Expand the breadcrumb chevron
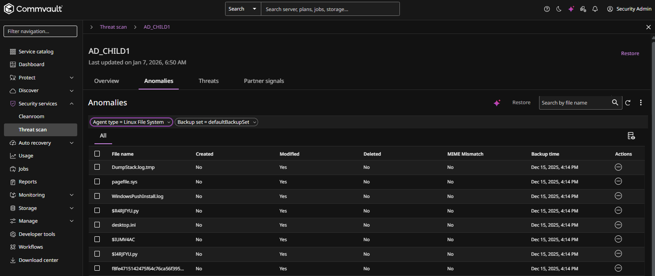This screenshot has height=276, width=655. click(x=91, y=27)
